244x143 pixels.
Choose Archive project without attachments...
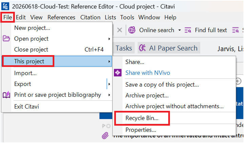click(x=174, y=106)
